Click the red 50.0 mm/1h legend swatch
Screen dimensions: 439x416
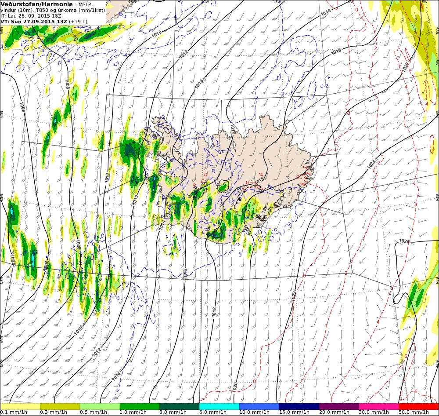click(x=418, y=406)
